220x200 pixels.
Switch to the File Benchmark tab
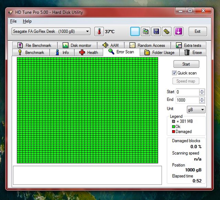click(35, 45)
